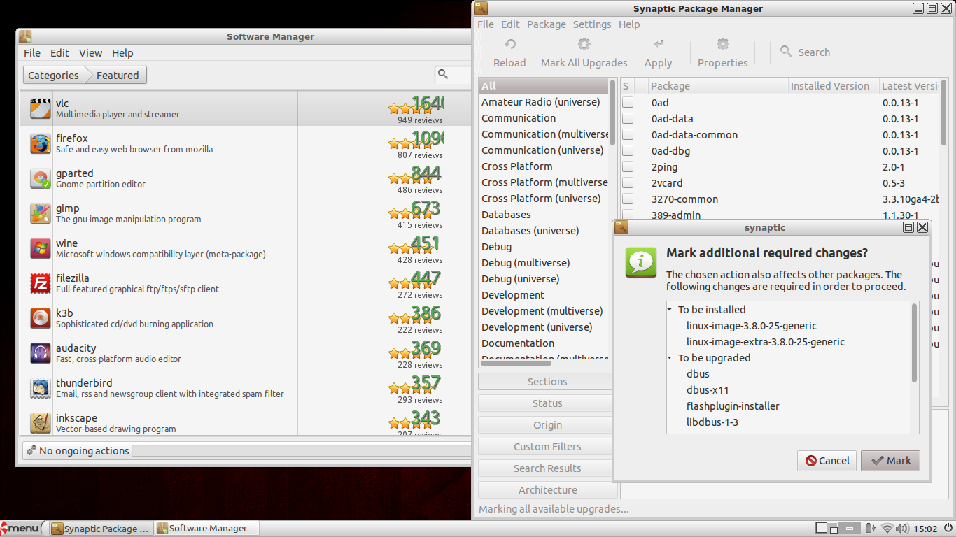Confirm changes with the Mark button
Viewport: 956px width, 537px height.
[890, 461]
